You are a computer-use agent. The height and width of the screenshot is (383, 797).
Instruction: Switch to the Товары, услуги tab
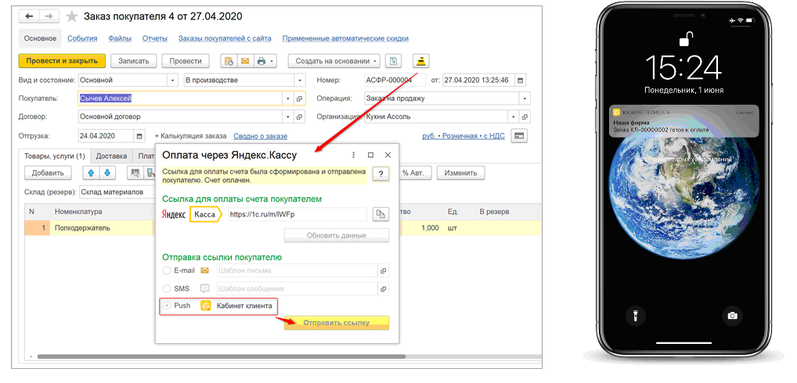click(x=54, y=156)
